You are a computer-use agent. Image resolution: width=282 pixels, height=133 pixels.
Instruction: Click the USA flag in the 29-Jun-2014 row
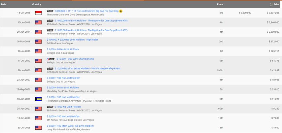[39, 32]
